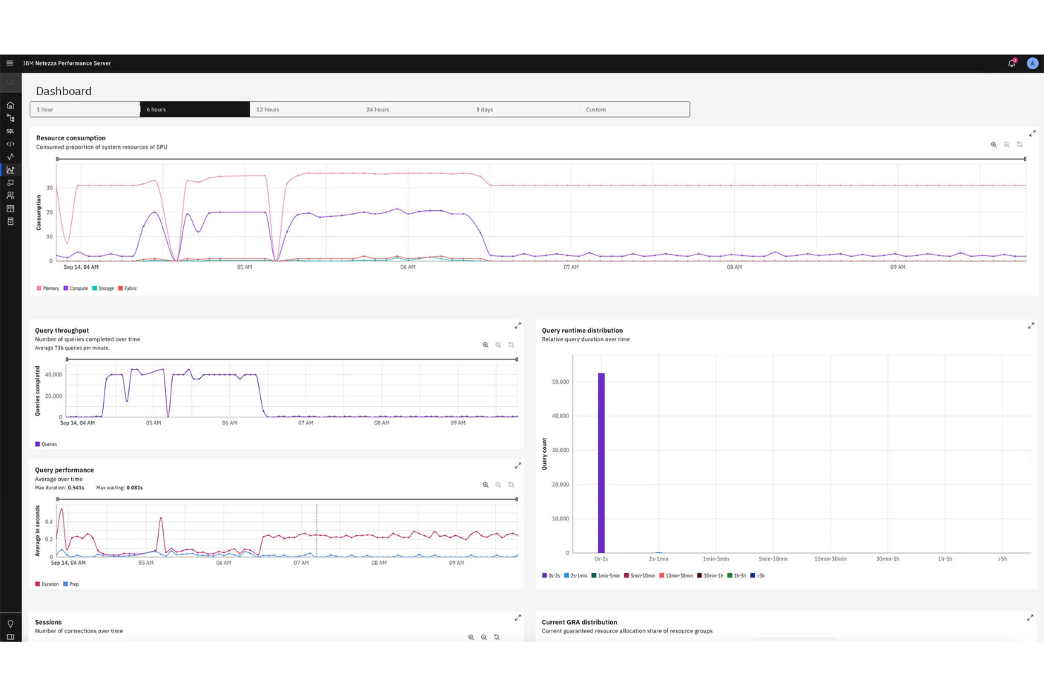
Task: Click the IBM Netezza Performance Server title
Action: pyautogui.click(x=68, y=63)
